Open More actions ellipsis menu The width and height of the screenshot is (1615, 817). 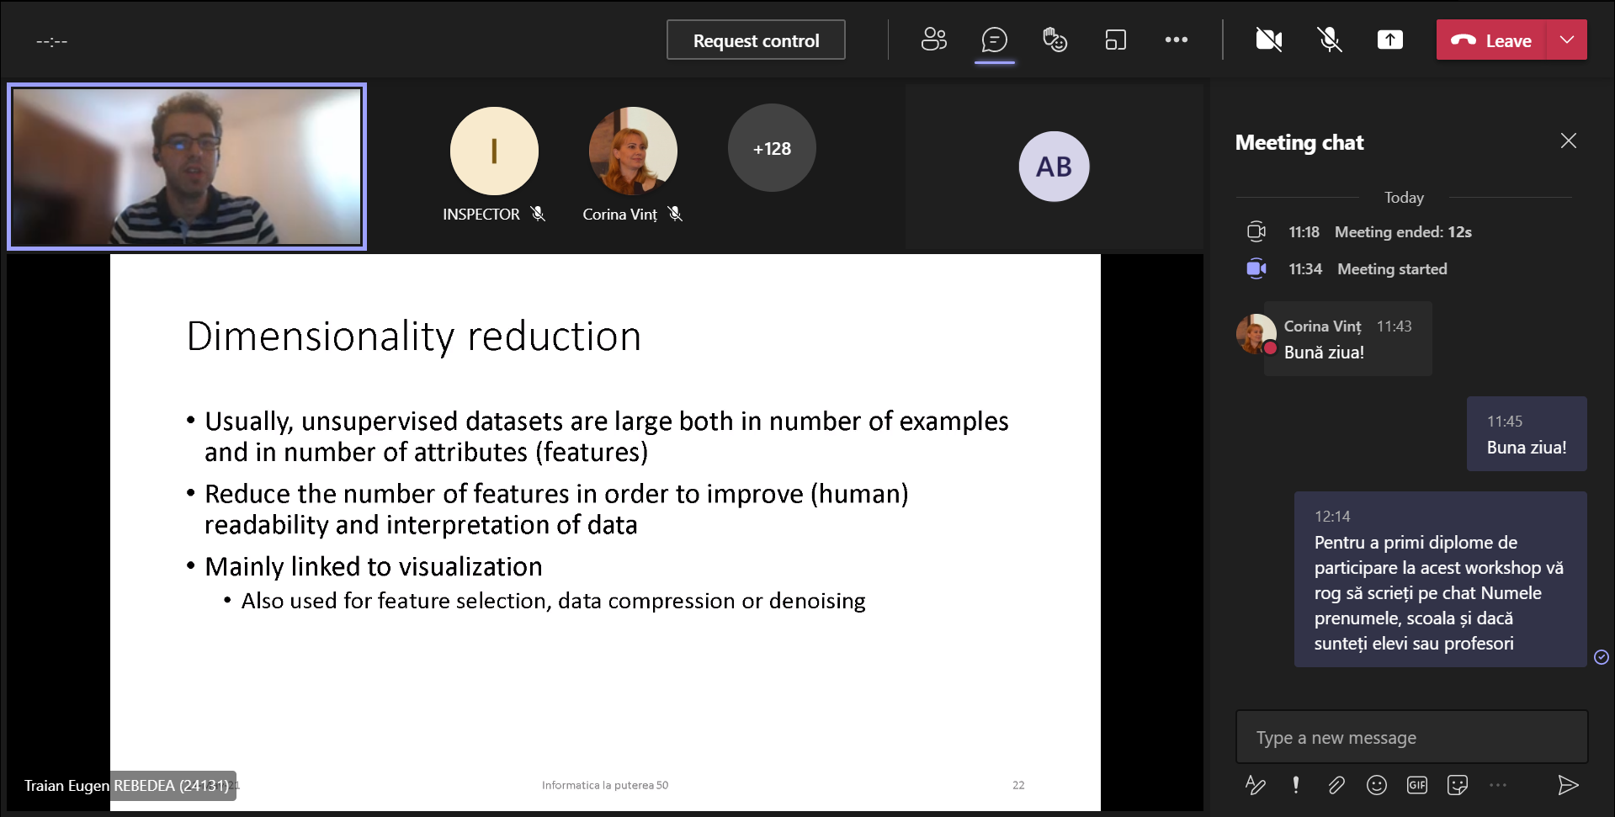pos(1176,40)
